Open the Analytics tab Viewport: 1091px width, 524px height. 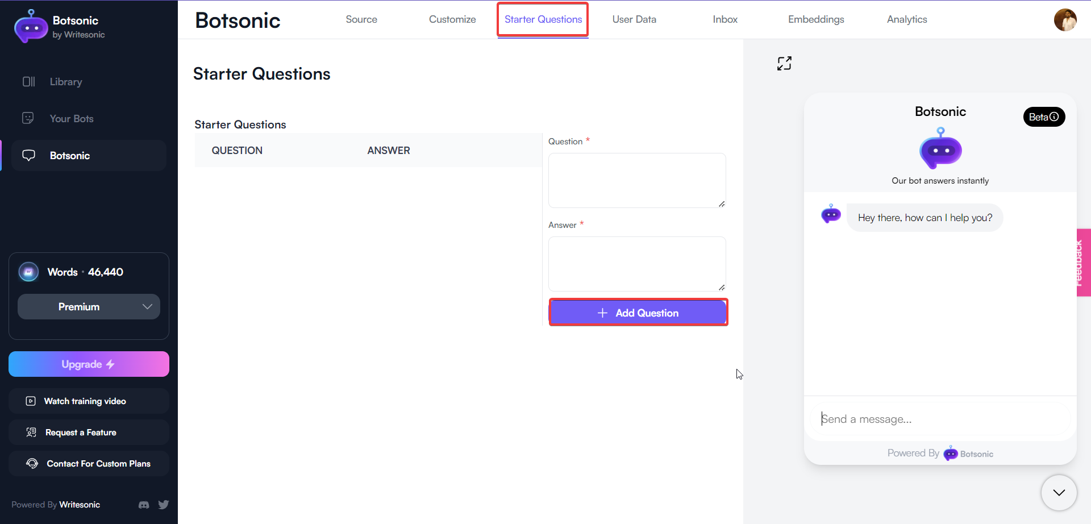[x=906, y=19]
